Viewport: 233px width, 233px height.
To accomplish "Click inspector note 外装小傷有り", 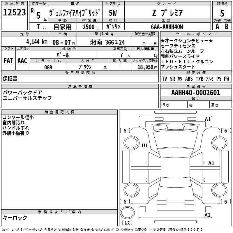I will coord(16,133).
